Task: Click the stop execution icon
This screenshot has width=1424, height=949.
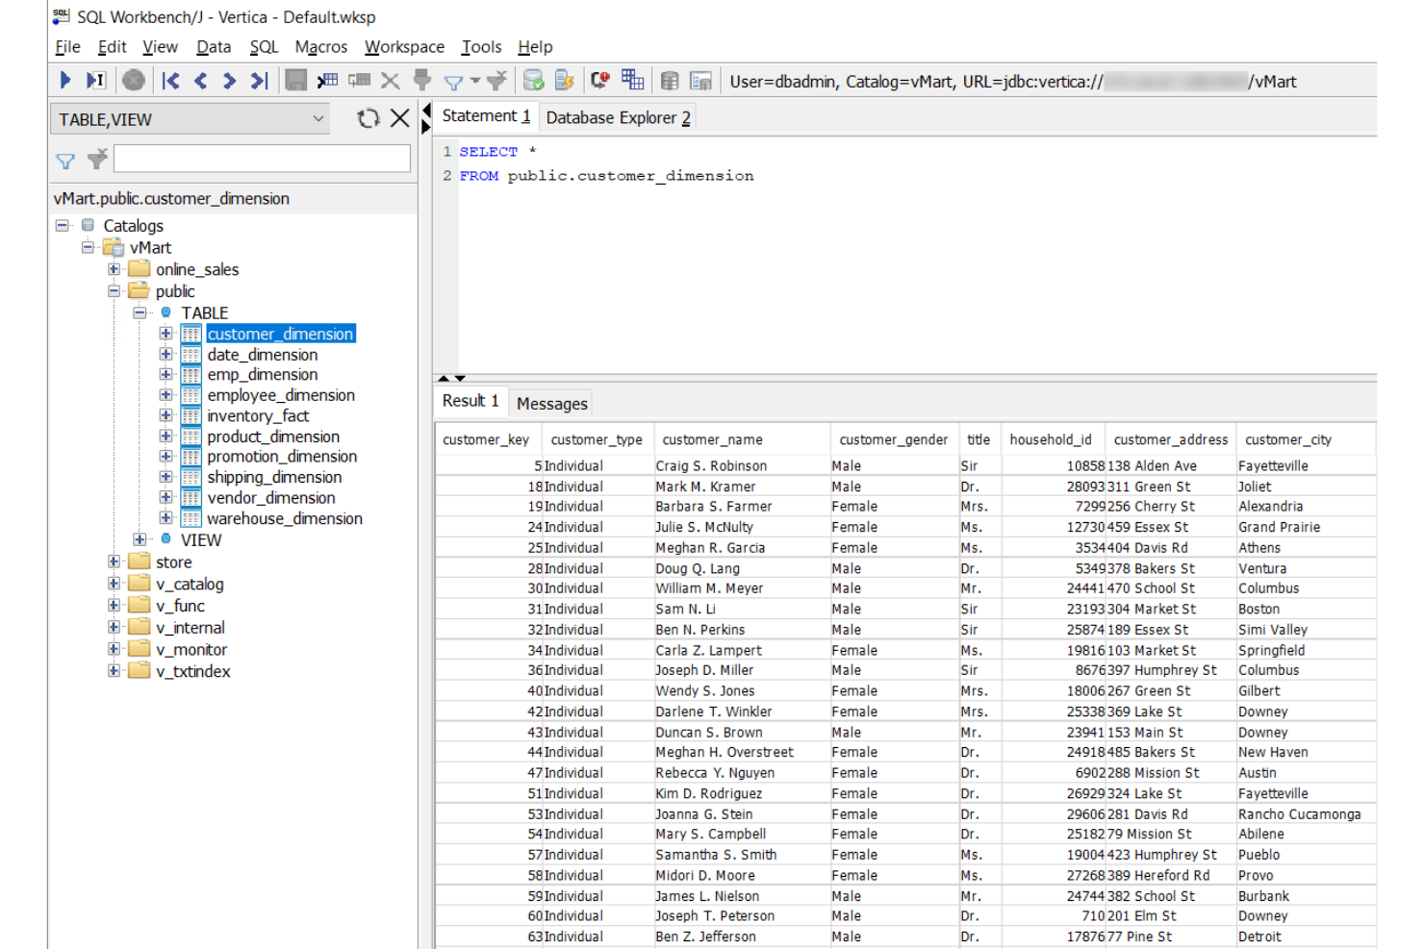Action: [x=133, y=80]
